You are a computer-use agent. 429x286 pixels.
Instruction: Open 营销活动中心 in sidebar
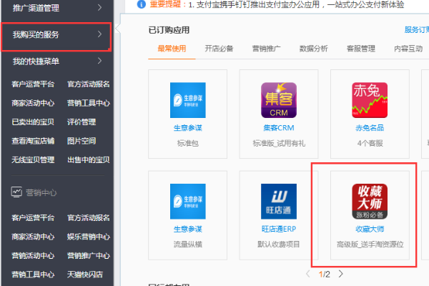[x=33, y=255]
